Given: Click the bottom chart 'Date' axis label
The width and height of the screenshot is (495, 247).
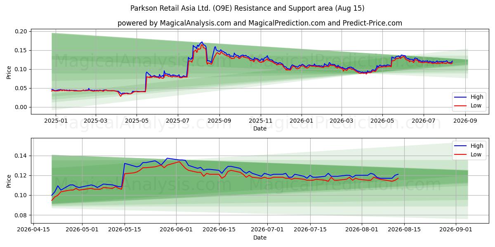Looking at the screenshot, I should pyautogui.click(x=260, y=238).
